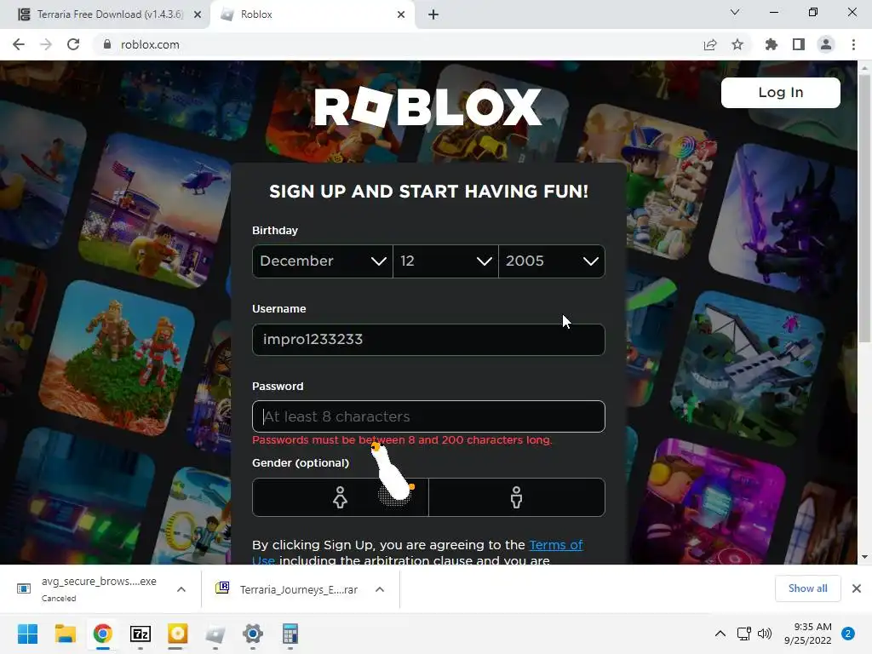Image resolution: width=872 pixels, height=654 pixels.
Task: Reload the Roblox page
Action: pyautogui.click(x=73, y=44)
